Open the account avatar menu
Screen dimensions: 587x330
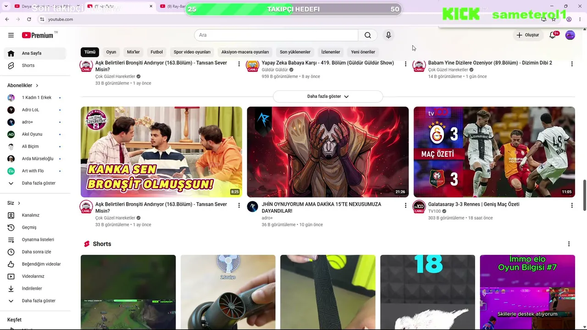coord(570,35)
